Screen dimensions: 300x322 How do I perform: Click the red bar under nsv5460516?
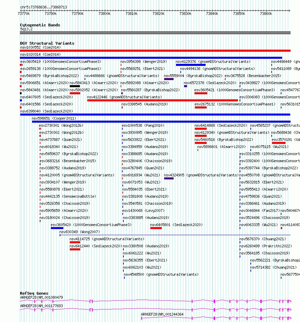(x=201, y=143)
